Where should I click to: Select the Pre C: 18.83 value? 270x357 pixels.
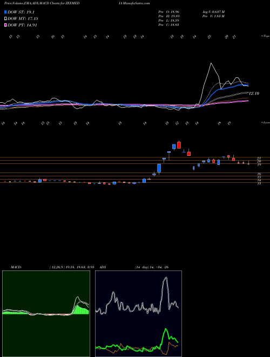pos(169,25)
